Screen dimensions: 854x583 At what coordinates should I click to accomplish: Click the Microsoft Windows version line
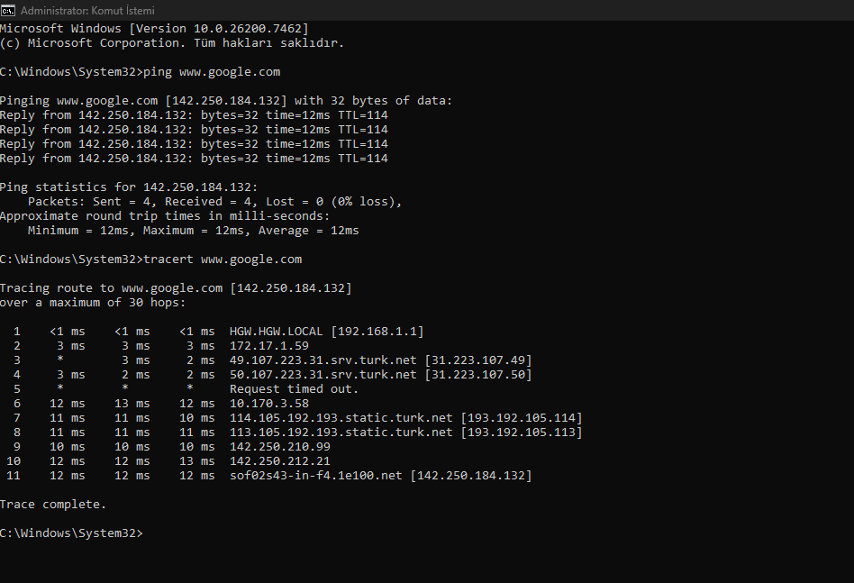[154, 29]
